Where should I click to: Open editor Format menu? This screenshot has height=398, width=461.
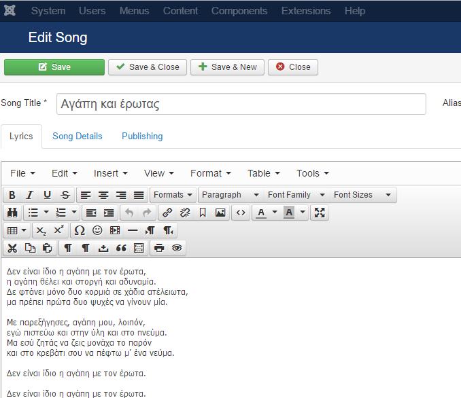(211, 173)
